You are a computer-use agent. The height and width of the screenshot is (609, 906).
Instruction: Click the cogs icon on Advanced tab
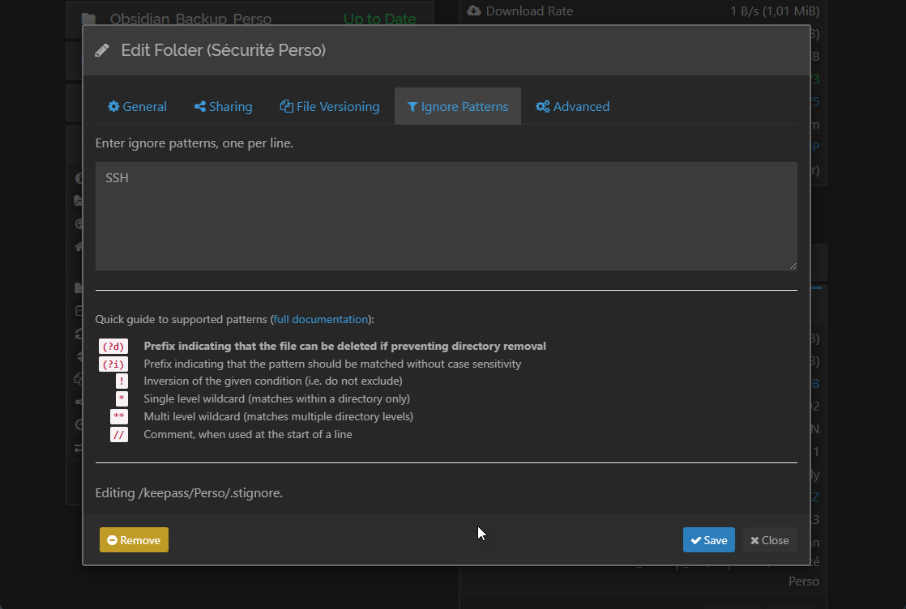pyautogui.click(x=542, y=107)
